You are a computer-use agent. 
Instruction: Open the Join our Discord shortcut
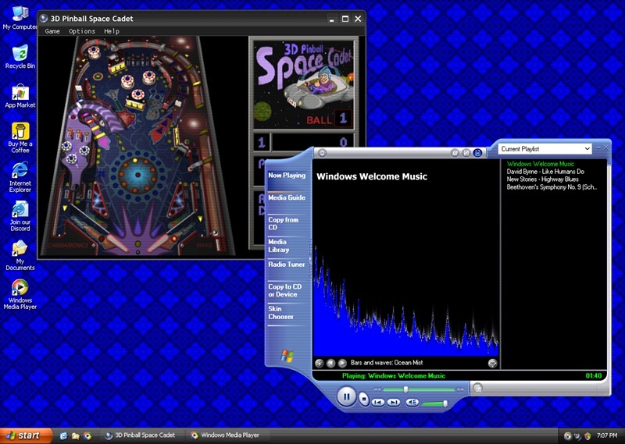20,216
